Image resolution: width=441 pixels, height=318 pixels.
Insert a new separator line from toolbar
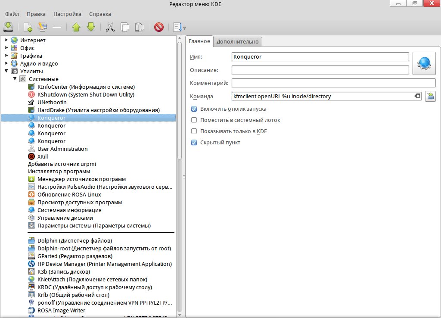coord(57,27)
